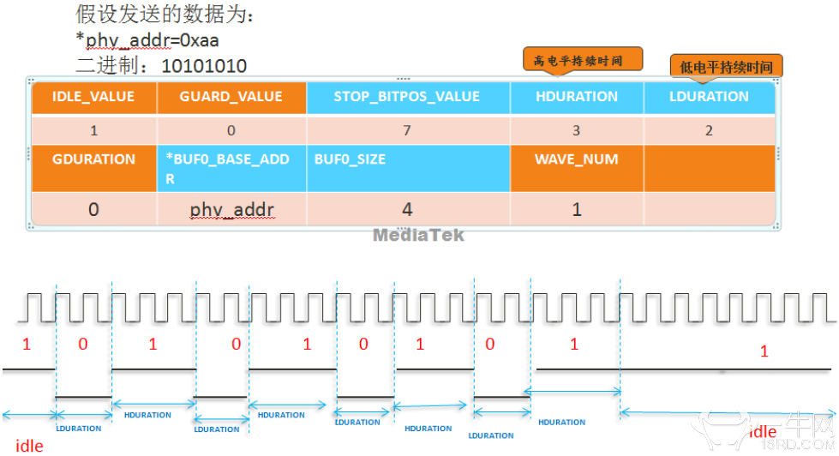839x456 pixels.
Task: Click the HDURATION table header cell
Action: 577,97
